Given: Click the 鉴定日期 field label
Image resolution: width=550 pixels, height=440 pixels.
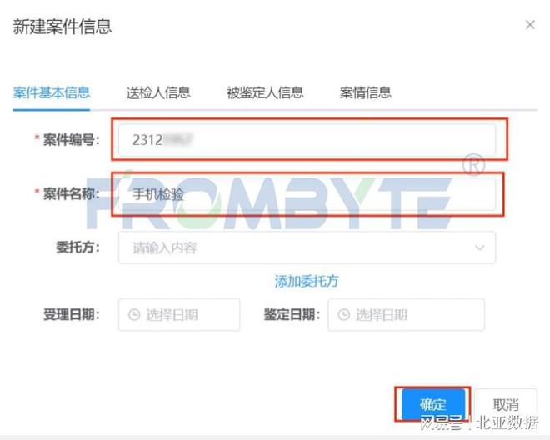Looking at the screenshot, I should click(292, 314).
